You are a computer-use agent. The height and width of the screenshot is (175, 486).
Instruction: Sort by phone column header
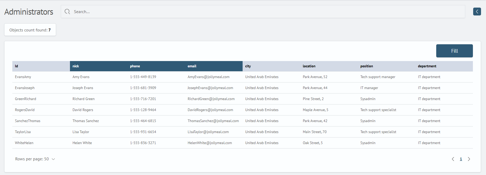156,66
